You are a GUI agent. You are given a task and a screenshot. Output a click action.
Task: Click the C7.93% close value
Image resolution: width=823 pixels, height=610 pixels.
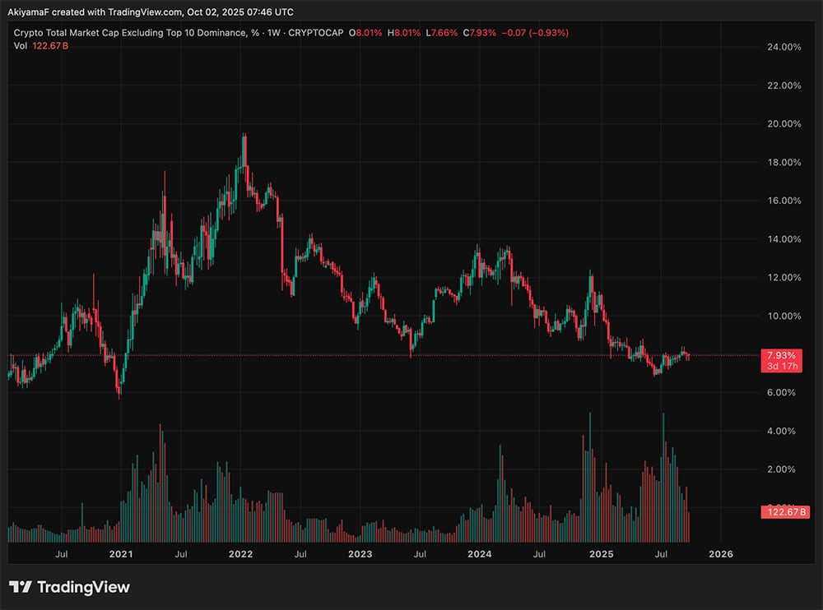coord(481,33)
